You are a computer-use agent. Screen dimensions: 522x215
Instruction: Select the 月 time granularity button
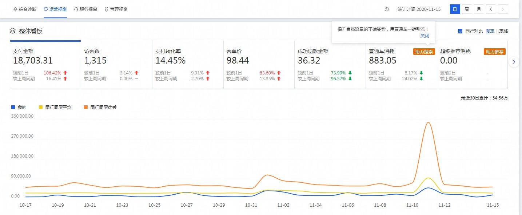click(479, 9)
